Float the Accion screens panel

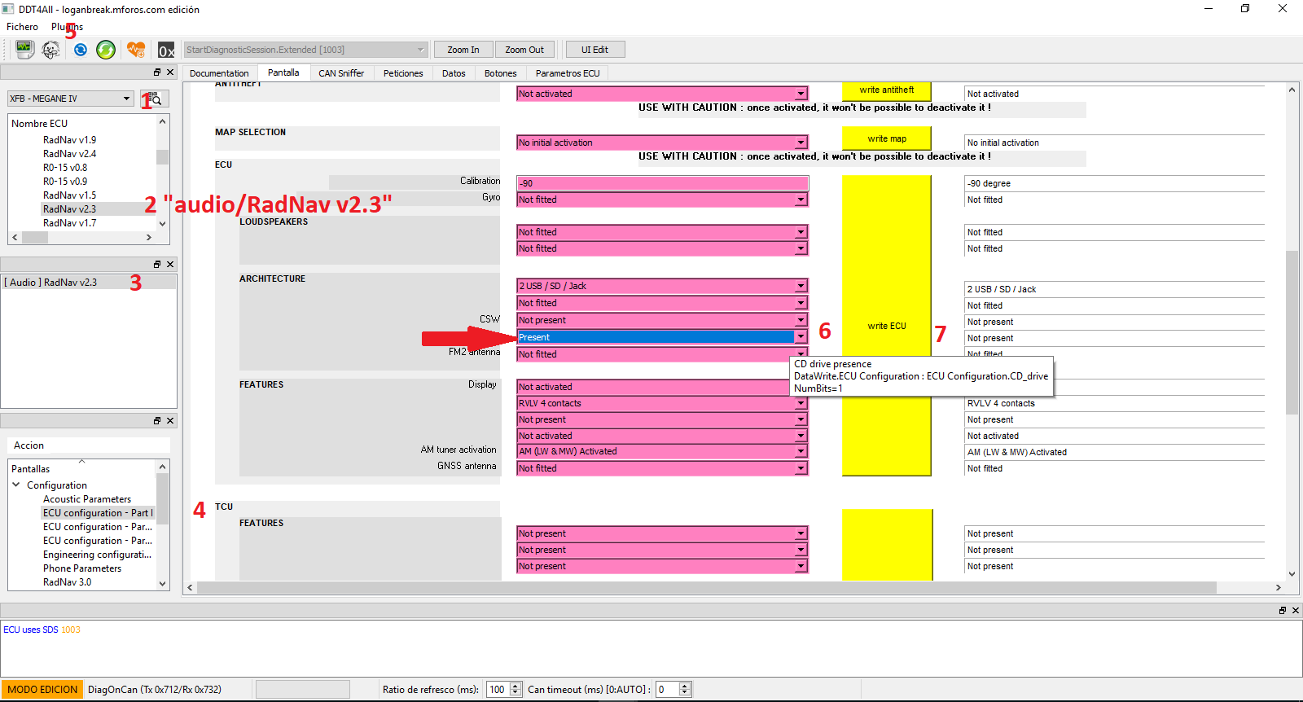[158, 420]
